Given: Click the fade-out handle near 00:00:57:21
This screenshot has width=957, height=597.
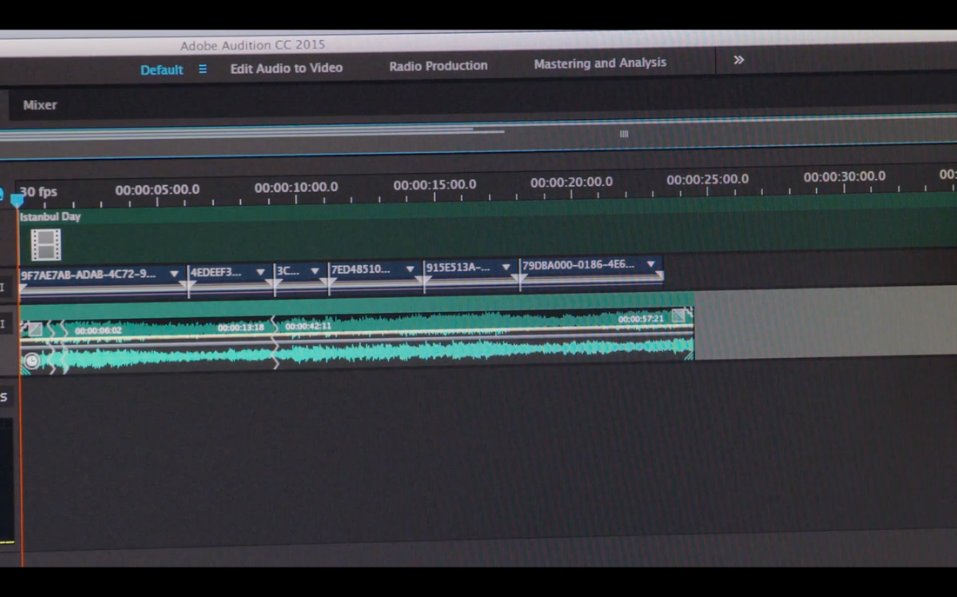Looking at the screenshot, I should 679,315.
